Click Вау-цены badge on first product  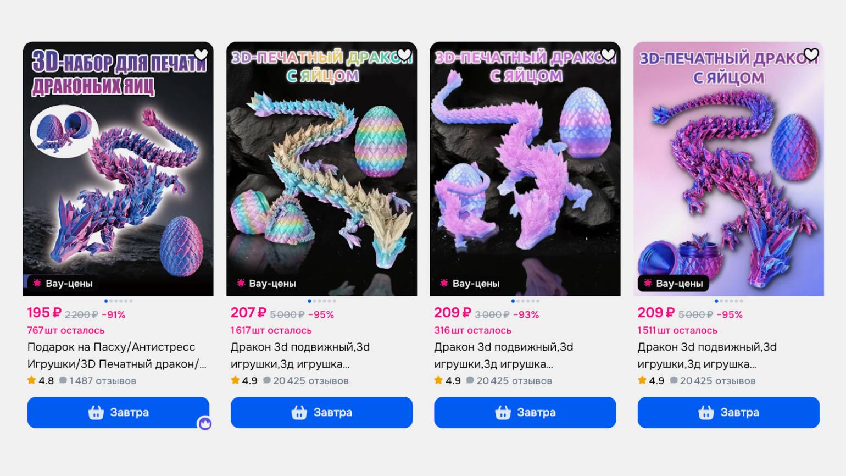[63, 284]
